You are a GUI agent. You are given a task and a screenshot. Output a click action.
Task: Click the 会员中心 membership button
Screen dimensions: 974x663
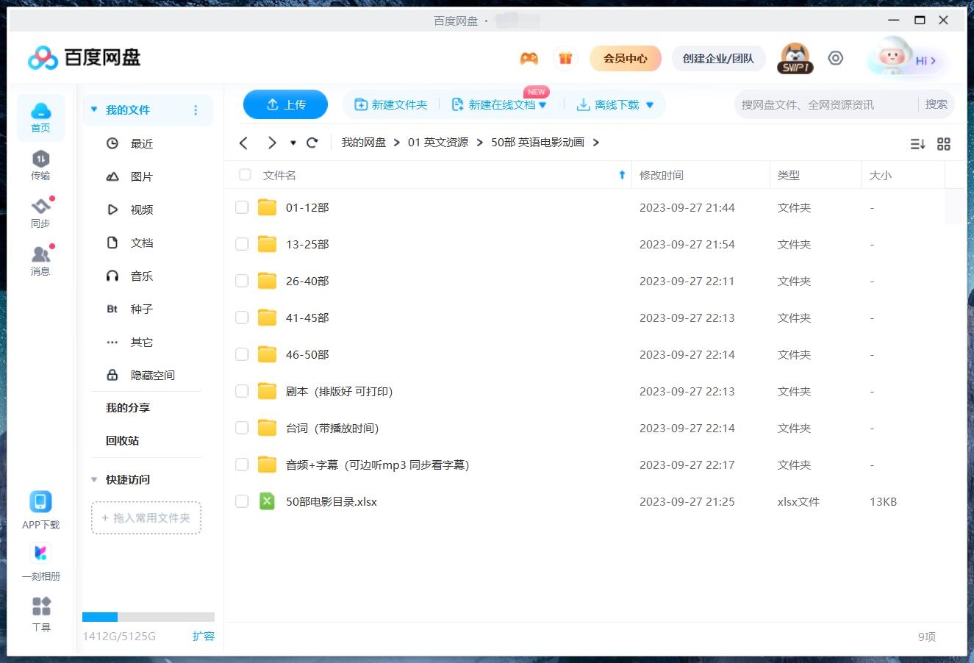625,57
